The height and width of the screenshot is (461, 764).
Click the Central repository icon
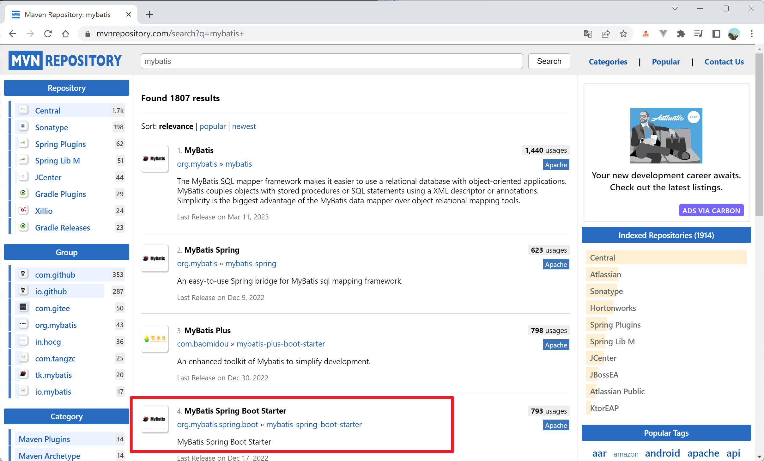pos(23,110)
